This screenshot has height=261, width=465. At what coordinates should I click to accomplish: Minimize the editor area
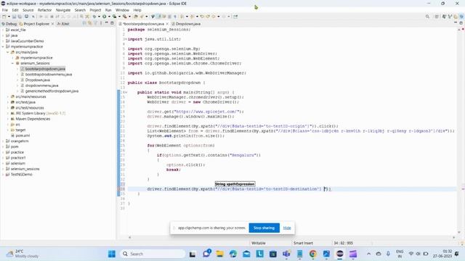point(456,22)
